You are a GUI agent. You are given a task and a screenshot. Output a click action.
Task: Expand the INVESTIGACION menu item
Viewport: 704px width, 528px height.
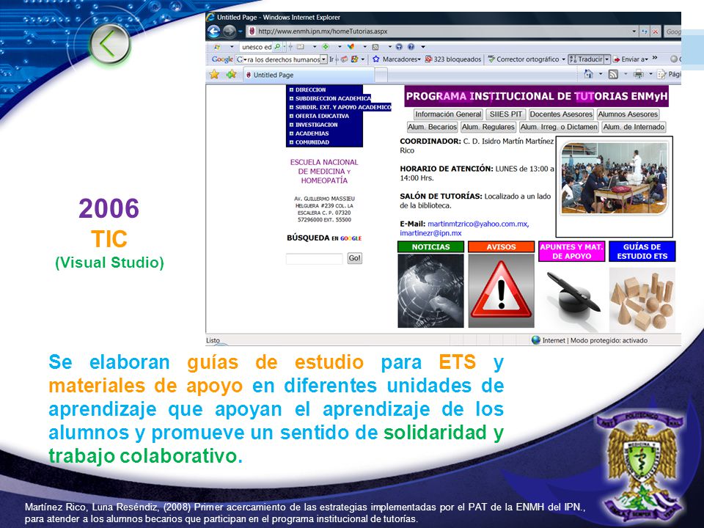[x=313, y=125]
